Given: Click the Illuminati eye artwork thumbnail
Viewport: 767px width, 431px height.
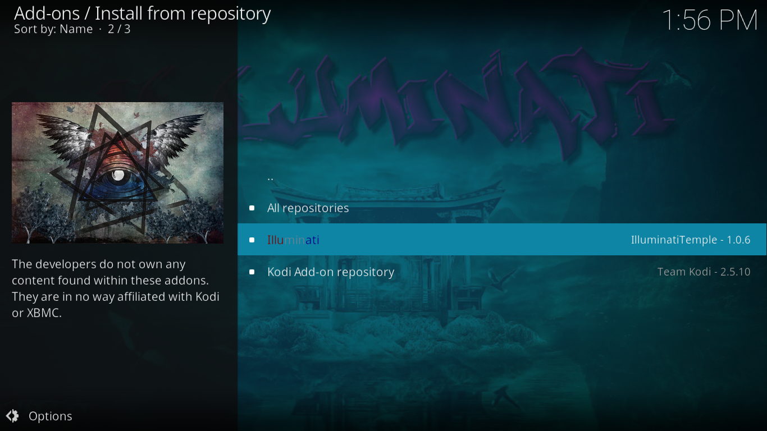Looking at the screenshot, I should pyautogui.click(x=117, y=173).
